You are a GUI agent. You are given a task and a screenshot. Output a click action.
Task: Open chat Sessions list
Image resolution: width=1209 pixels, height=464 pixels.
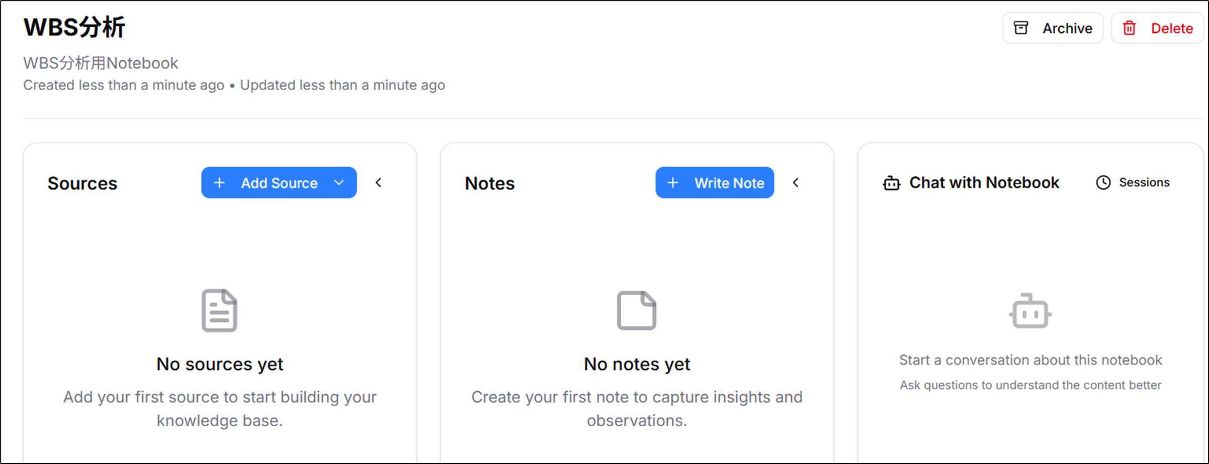pyautogui.click(x=1144, y=182)
